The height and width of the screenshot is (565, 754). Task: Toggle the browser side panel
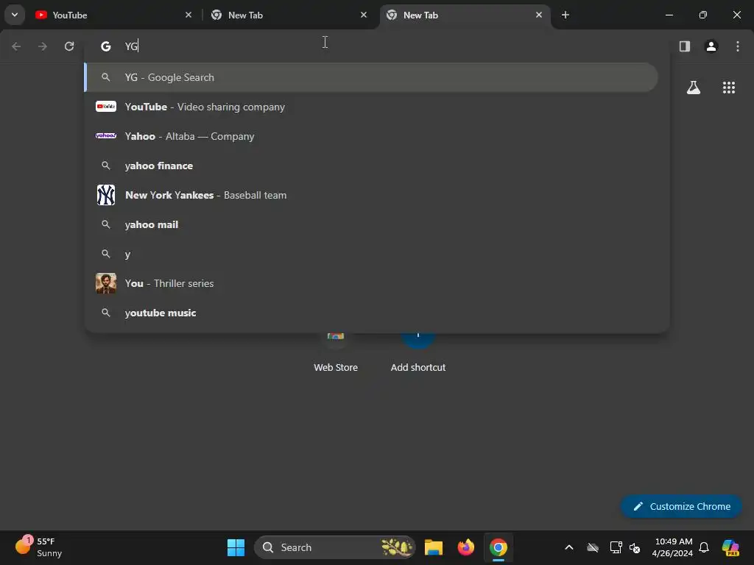pyautogui.click(x=685, y=46)
